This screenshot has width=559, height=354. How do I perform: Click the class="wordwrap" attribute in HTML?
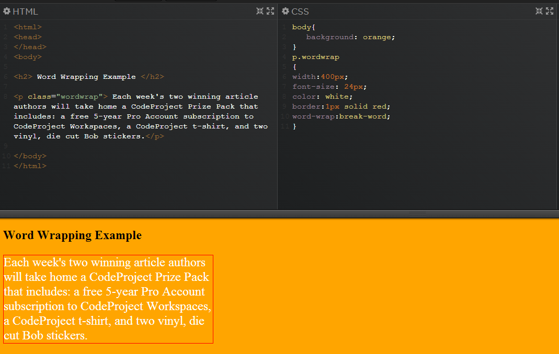click(65, 97)
